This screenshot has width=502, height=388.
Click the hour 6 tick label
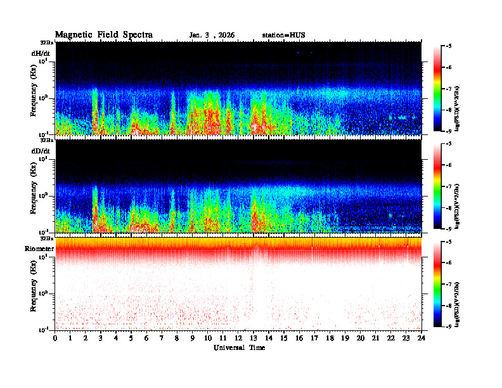[x=146, y=339]
